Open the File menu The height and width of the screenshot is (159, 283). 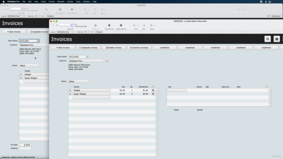pyautogui.click(x=24, y=2)
